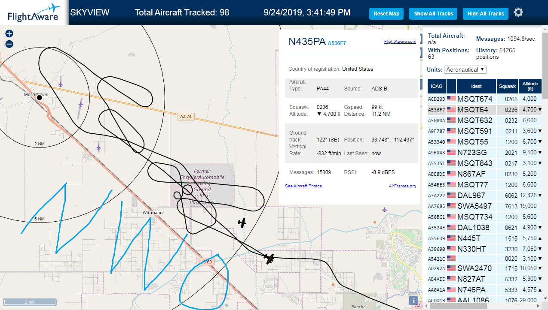Click Show All Tracks button
The width and height of the screenshot is (548, 310).
433,14
